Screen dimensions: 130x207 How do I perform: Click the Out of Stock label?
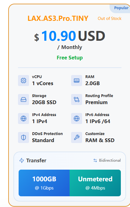(x=110, y=18)
